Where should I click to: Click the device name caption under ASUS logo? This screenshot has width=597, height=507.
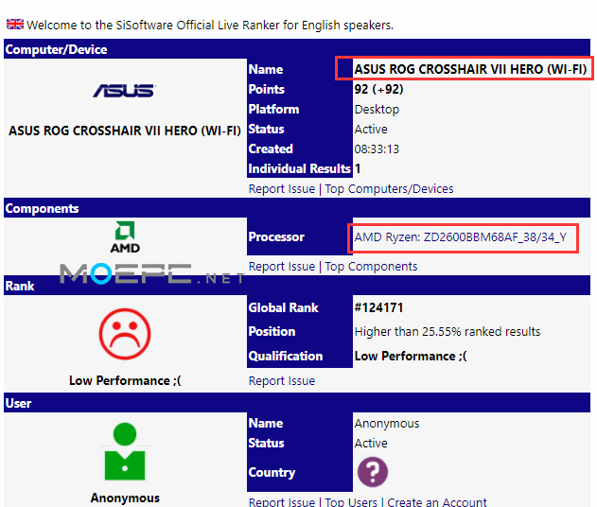(x=125, y=131)
